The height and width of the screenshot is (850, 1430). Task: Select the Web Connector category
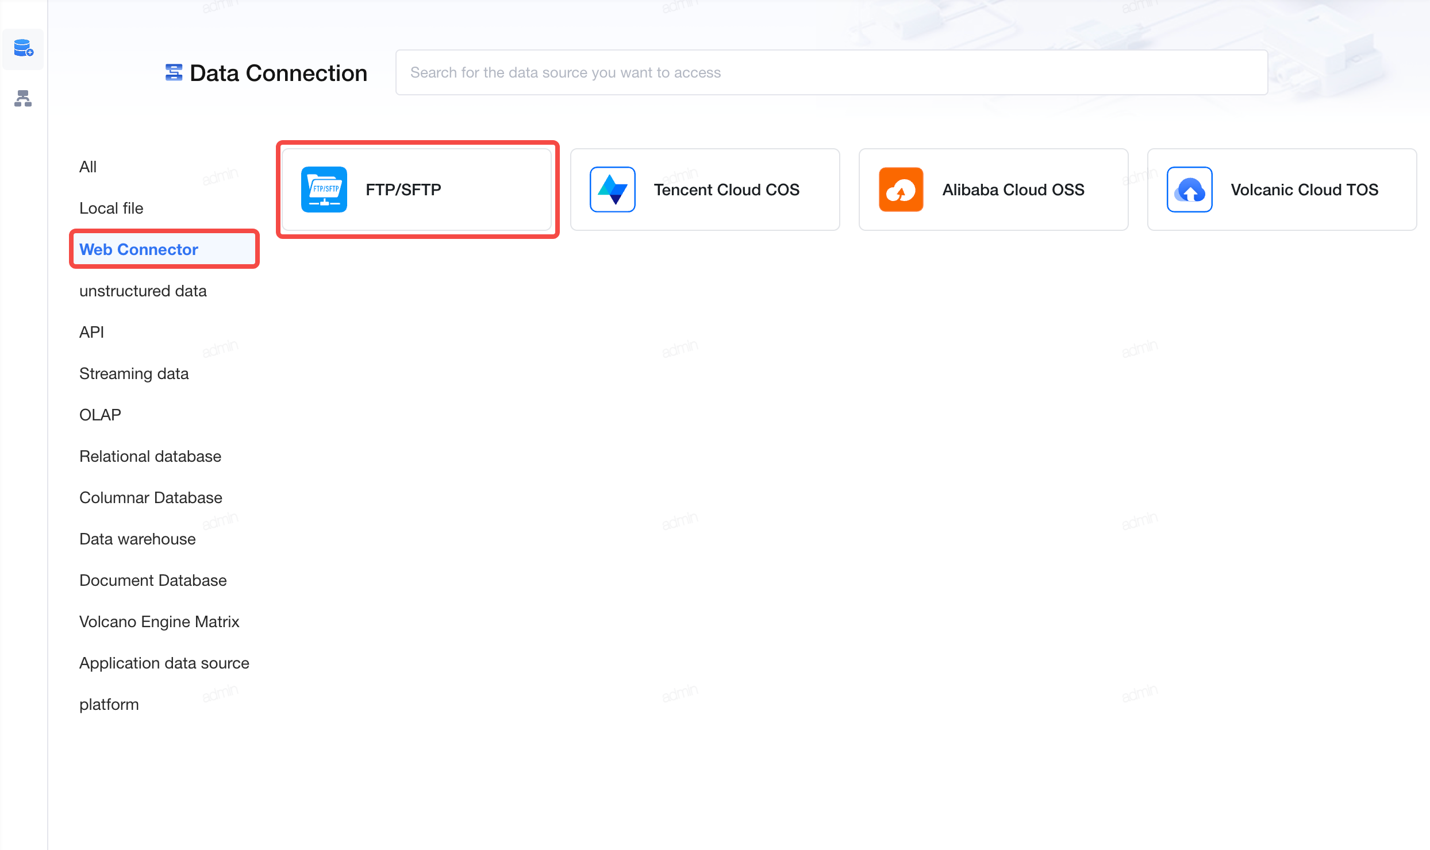[164, 249]
